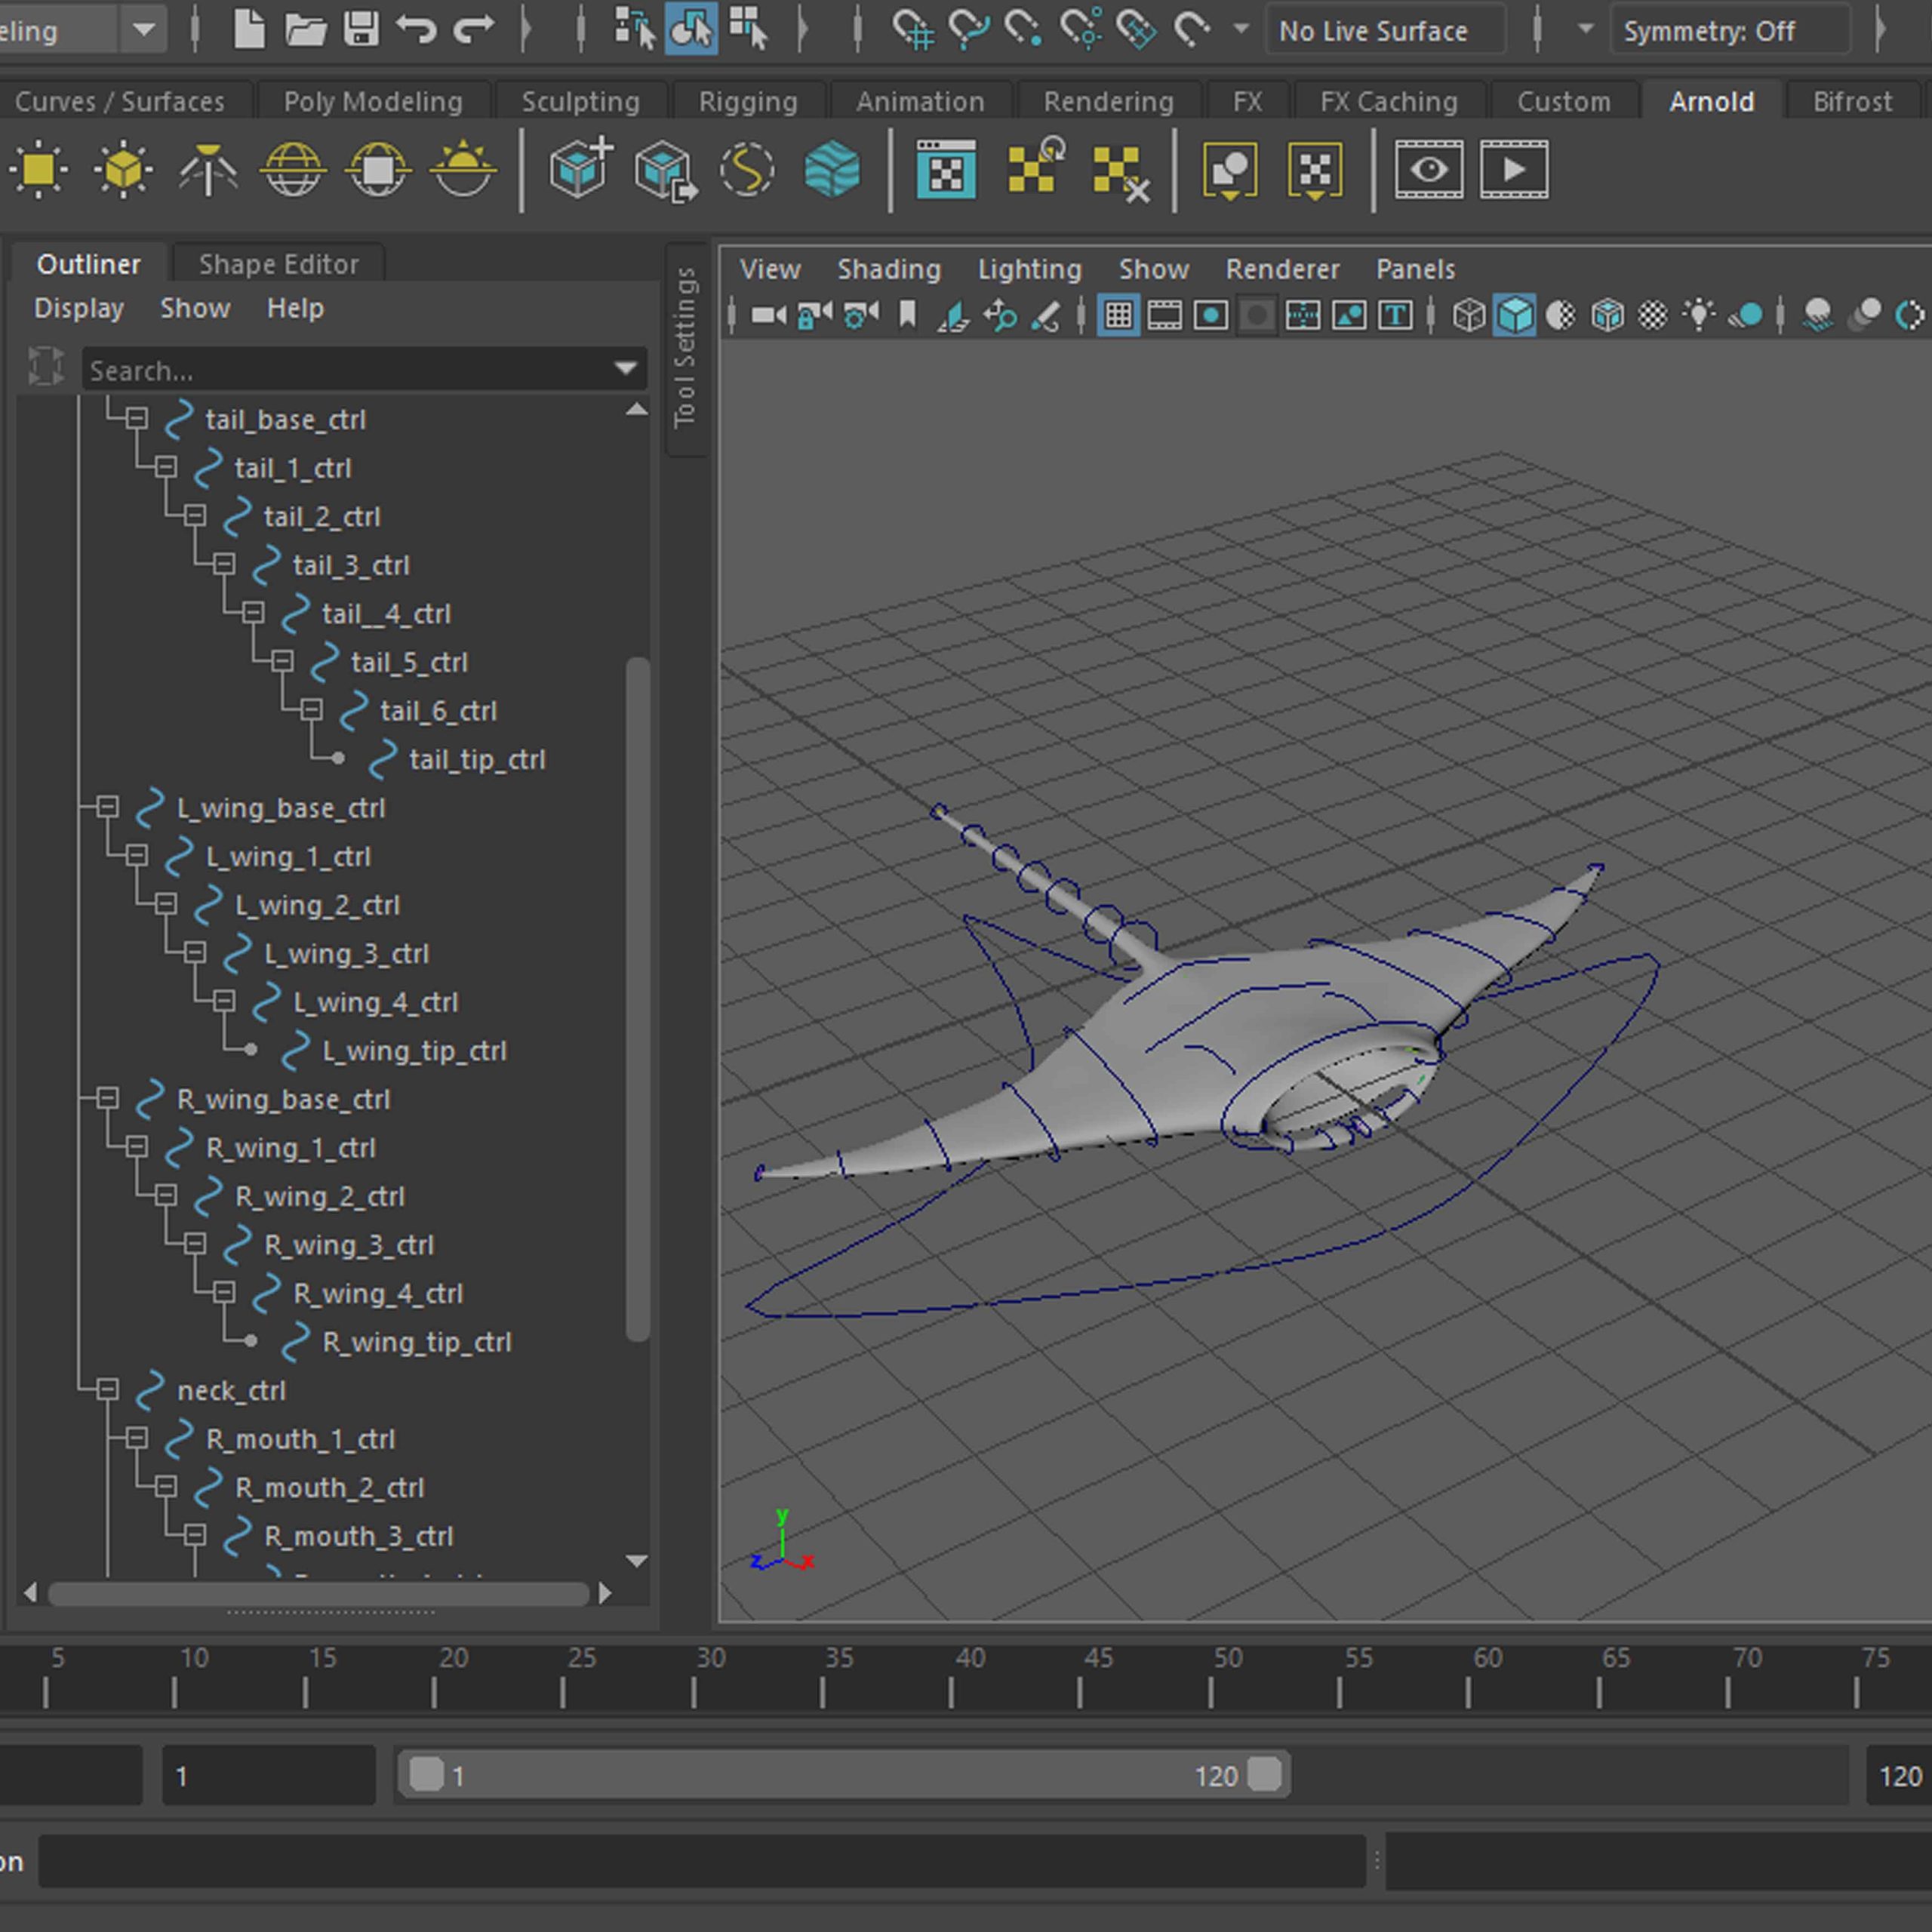This screenshot has width=1932, height=1932.
Task: Create an Arnold Volume
Action: click(x=832, y=169)
